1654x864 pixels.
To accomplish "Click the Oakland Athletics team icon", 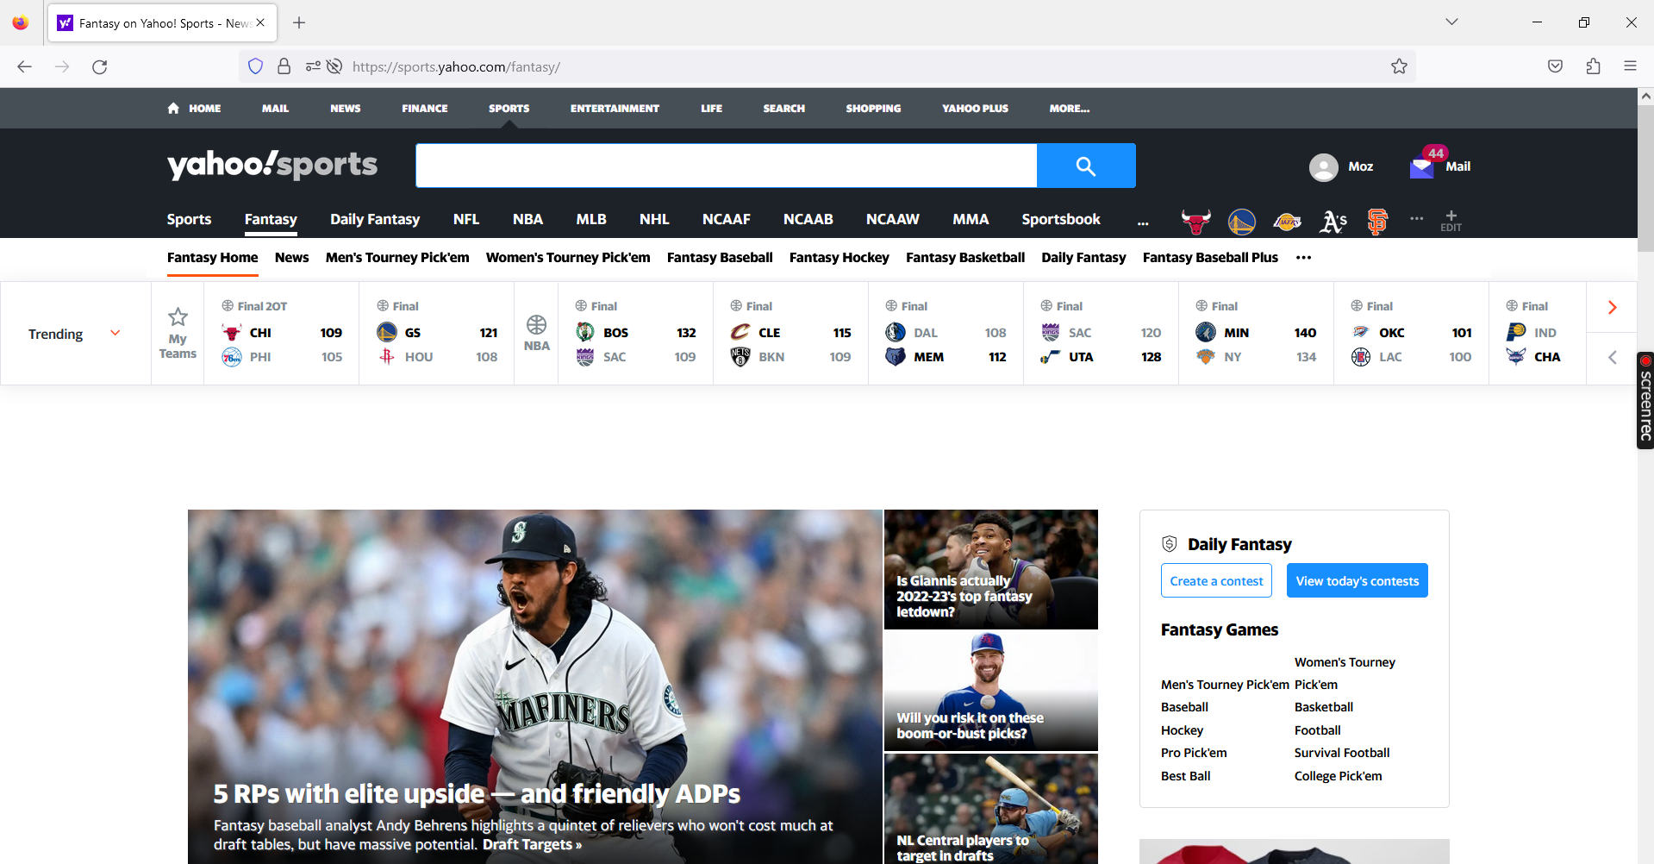I will 1333,221.
